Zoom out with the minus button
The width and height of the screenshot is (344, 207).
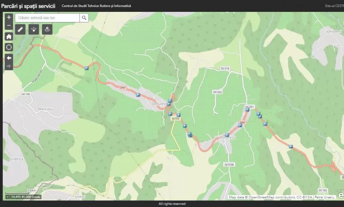click(9, 26)
